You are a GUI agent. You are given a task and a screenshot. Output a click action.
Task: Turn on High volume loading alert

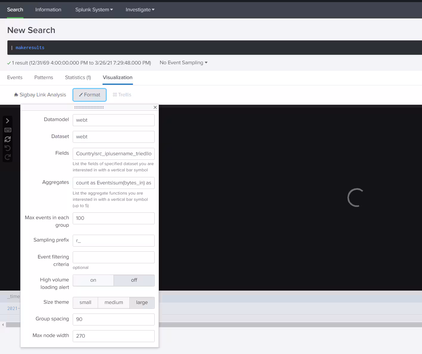click(x=93, y=280)
